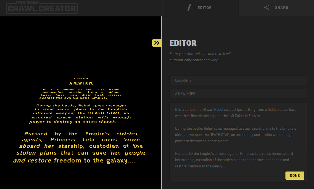Click editor paragraph 'Pursued by the Empire's sinister agents'
Viewport: 314px width, 189px height.
point(234,160)
